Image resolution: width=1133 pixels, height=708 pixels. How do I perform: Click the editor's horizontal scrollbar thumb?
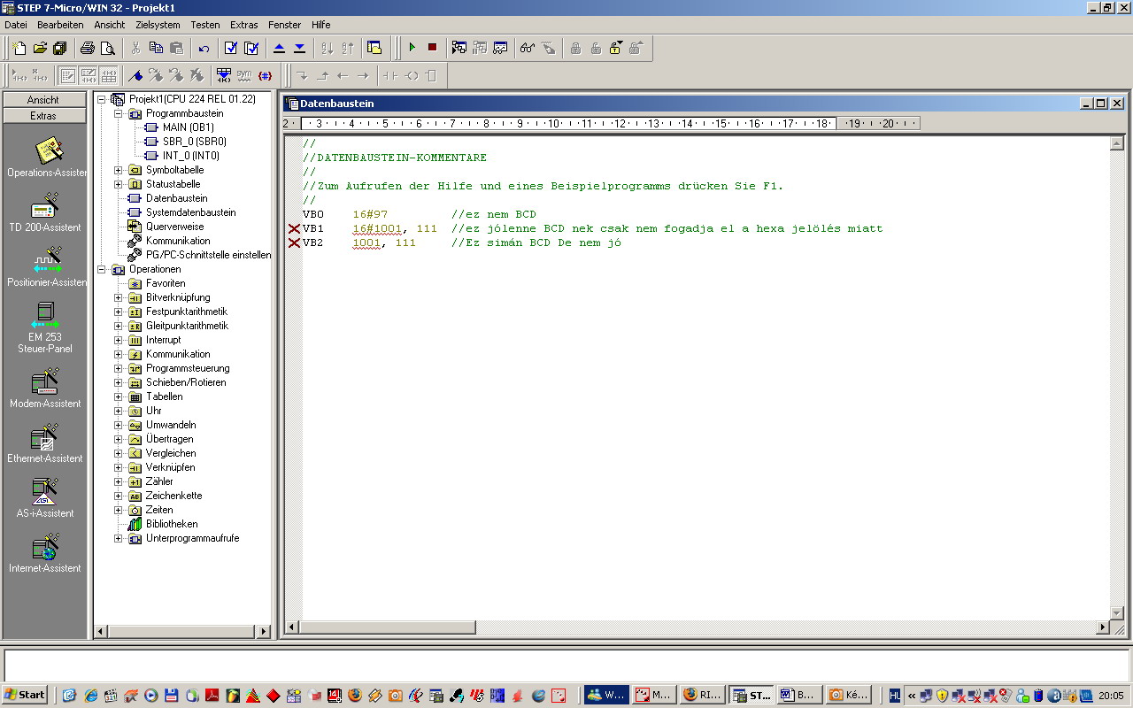click(x=388, y=627)
